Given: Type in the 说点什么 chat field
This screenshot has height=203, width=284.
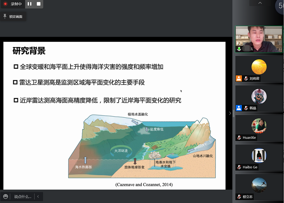Looking at the screenshot, I should tap(23, 197).
